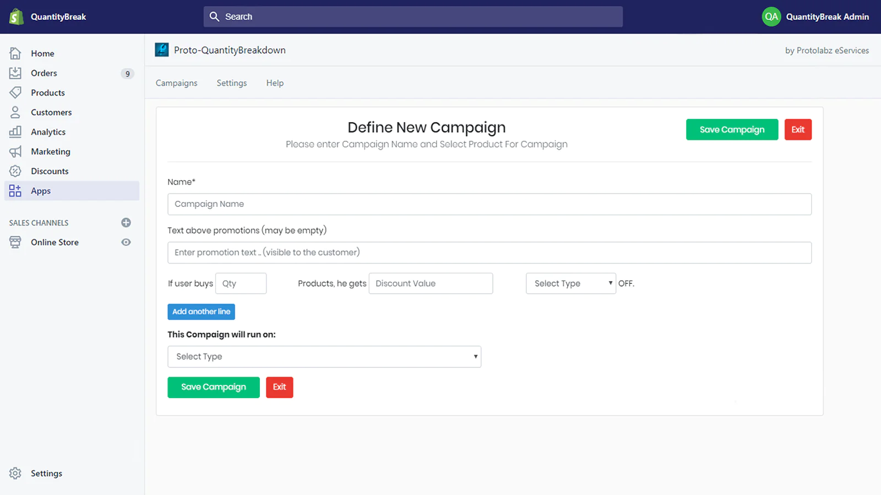Screen dimensions: 881x495
Task: Open Marketing via the megaphone icon
Action: pyautogui.click(x=15, y=152)
